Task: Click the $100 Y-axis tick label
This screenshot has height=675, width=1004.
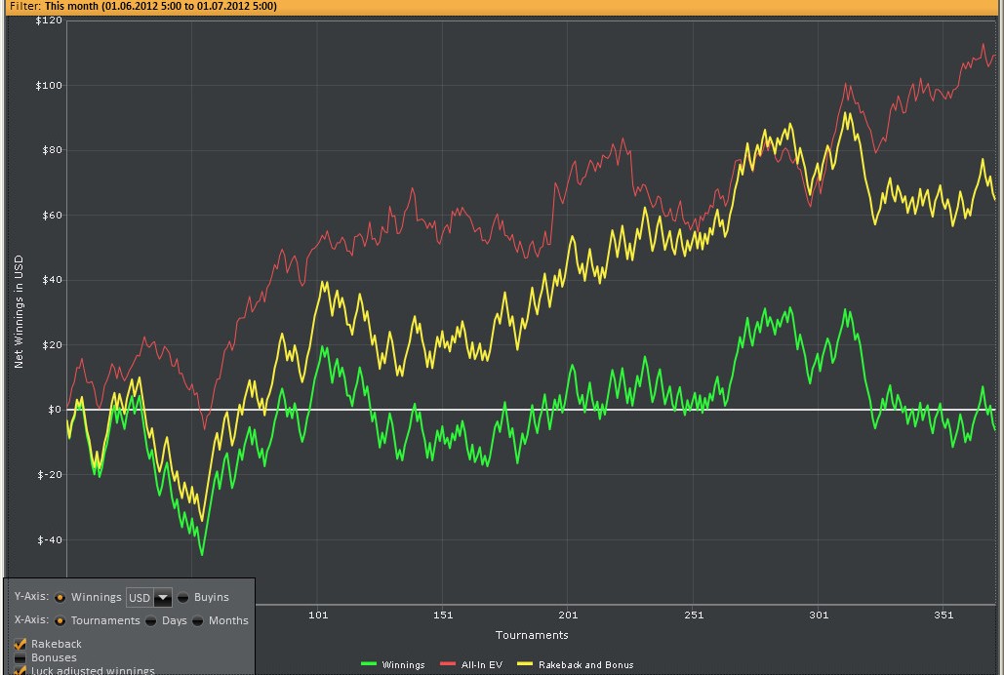Action: (49, 86)
